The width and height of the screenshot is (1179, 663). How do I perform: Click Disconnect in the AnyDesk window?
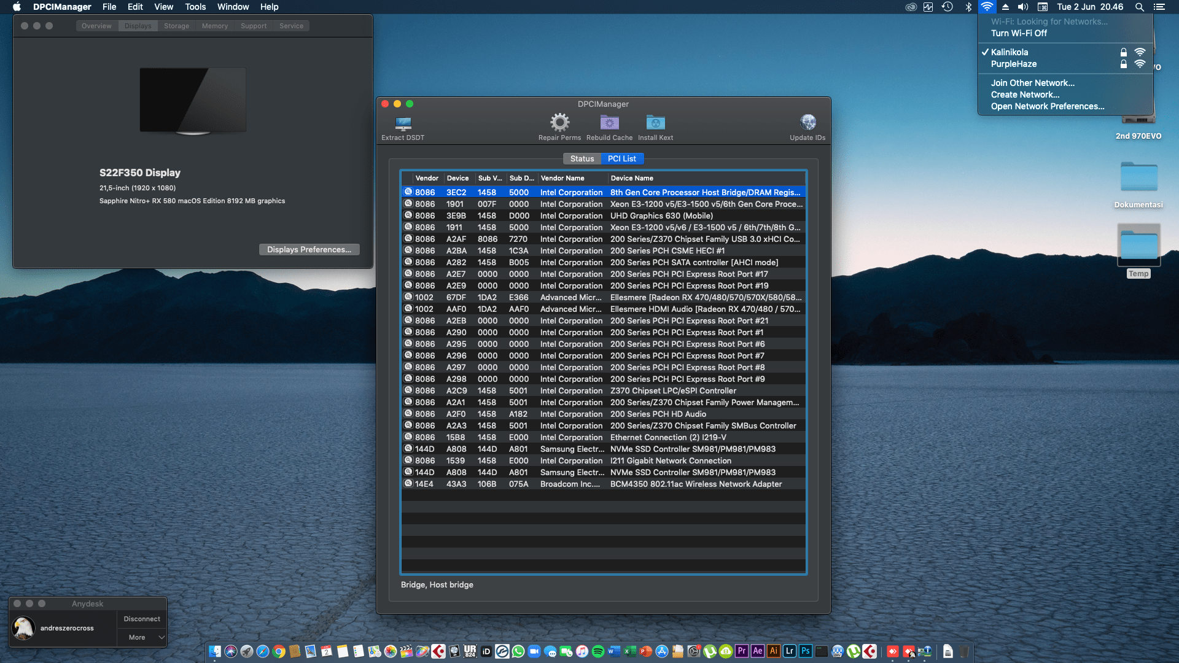(x=141, y=619)
